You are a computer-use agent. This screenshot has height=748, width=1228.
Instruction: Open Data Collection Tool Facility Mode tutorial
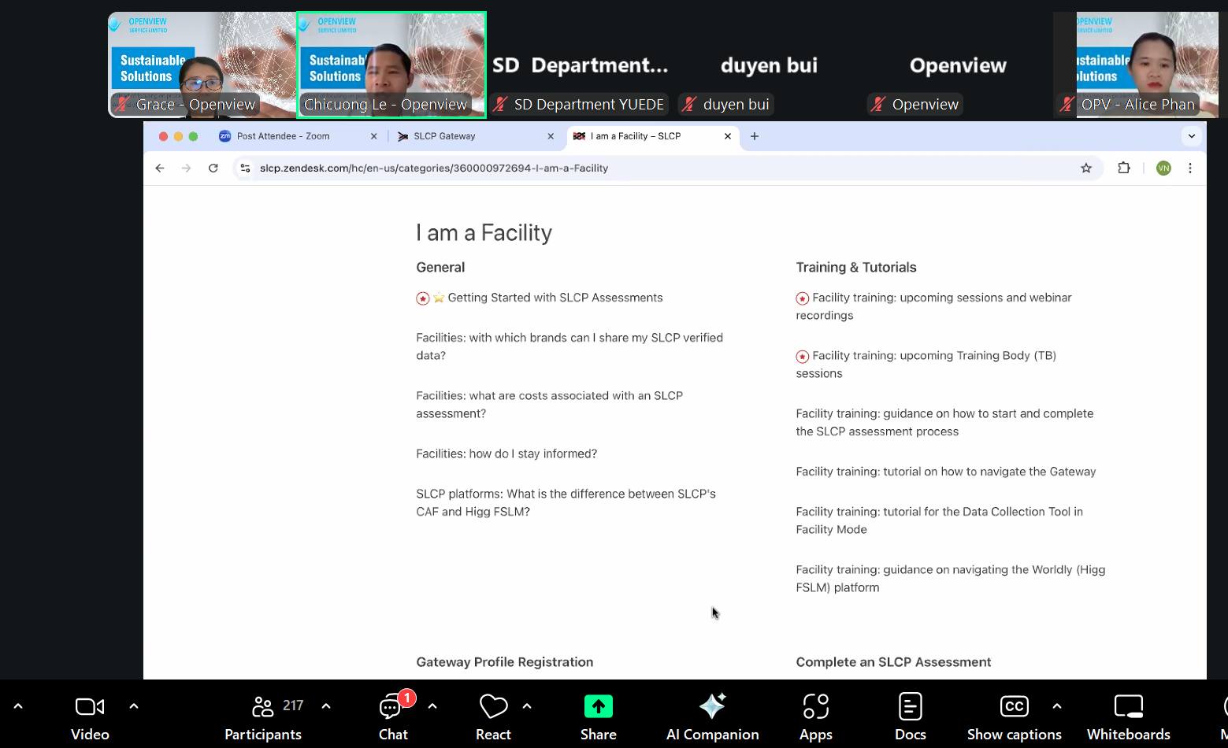(939, 520)
